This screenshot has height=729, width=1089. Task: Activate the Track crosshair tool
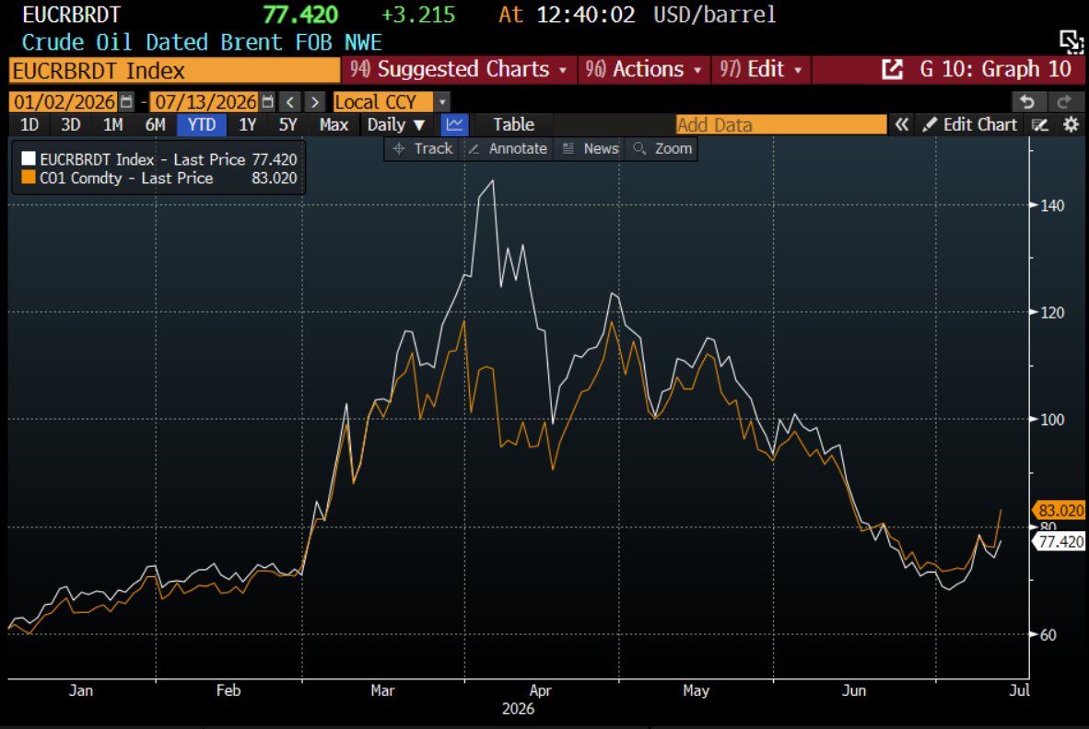coord(422,148)
